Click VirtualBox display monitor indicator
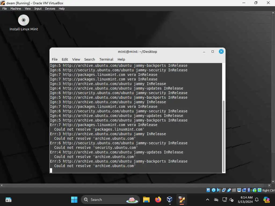This screenshot has height=206, width=275. 239,190
